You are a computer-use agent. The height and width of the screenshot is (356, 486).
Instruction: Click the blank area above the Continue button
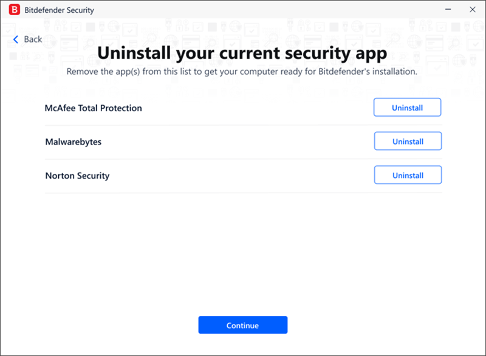(242, 254)
